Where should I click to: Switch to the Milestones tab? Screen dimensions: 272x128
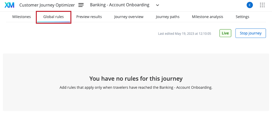21,17
